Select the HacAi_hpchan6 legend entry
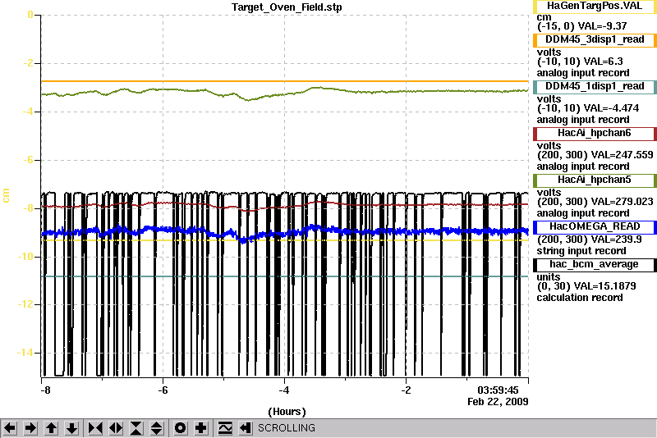This screenshot has height=438, width=657. click(x=595, y=134)
